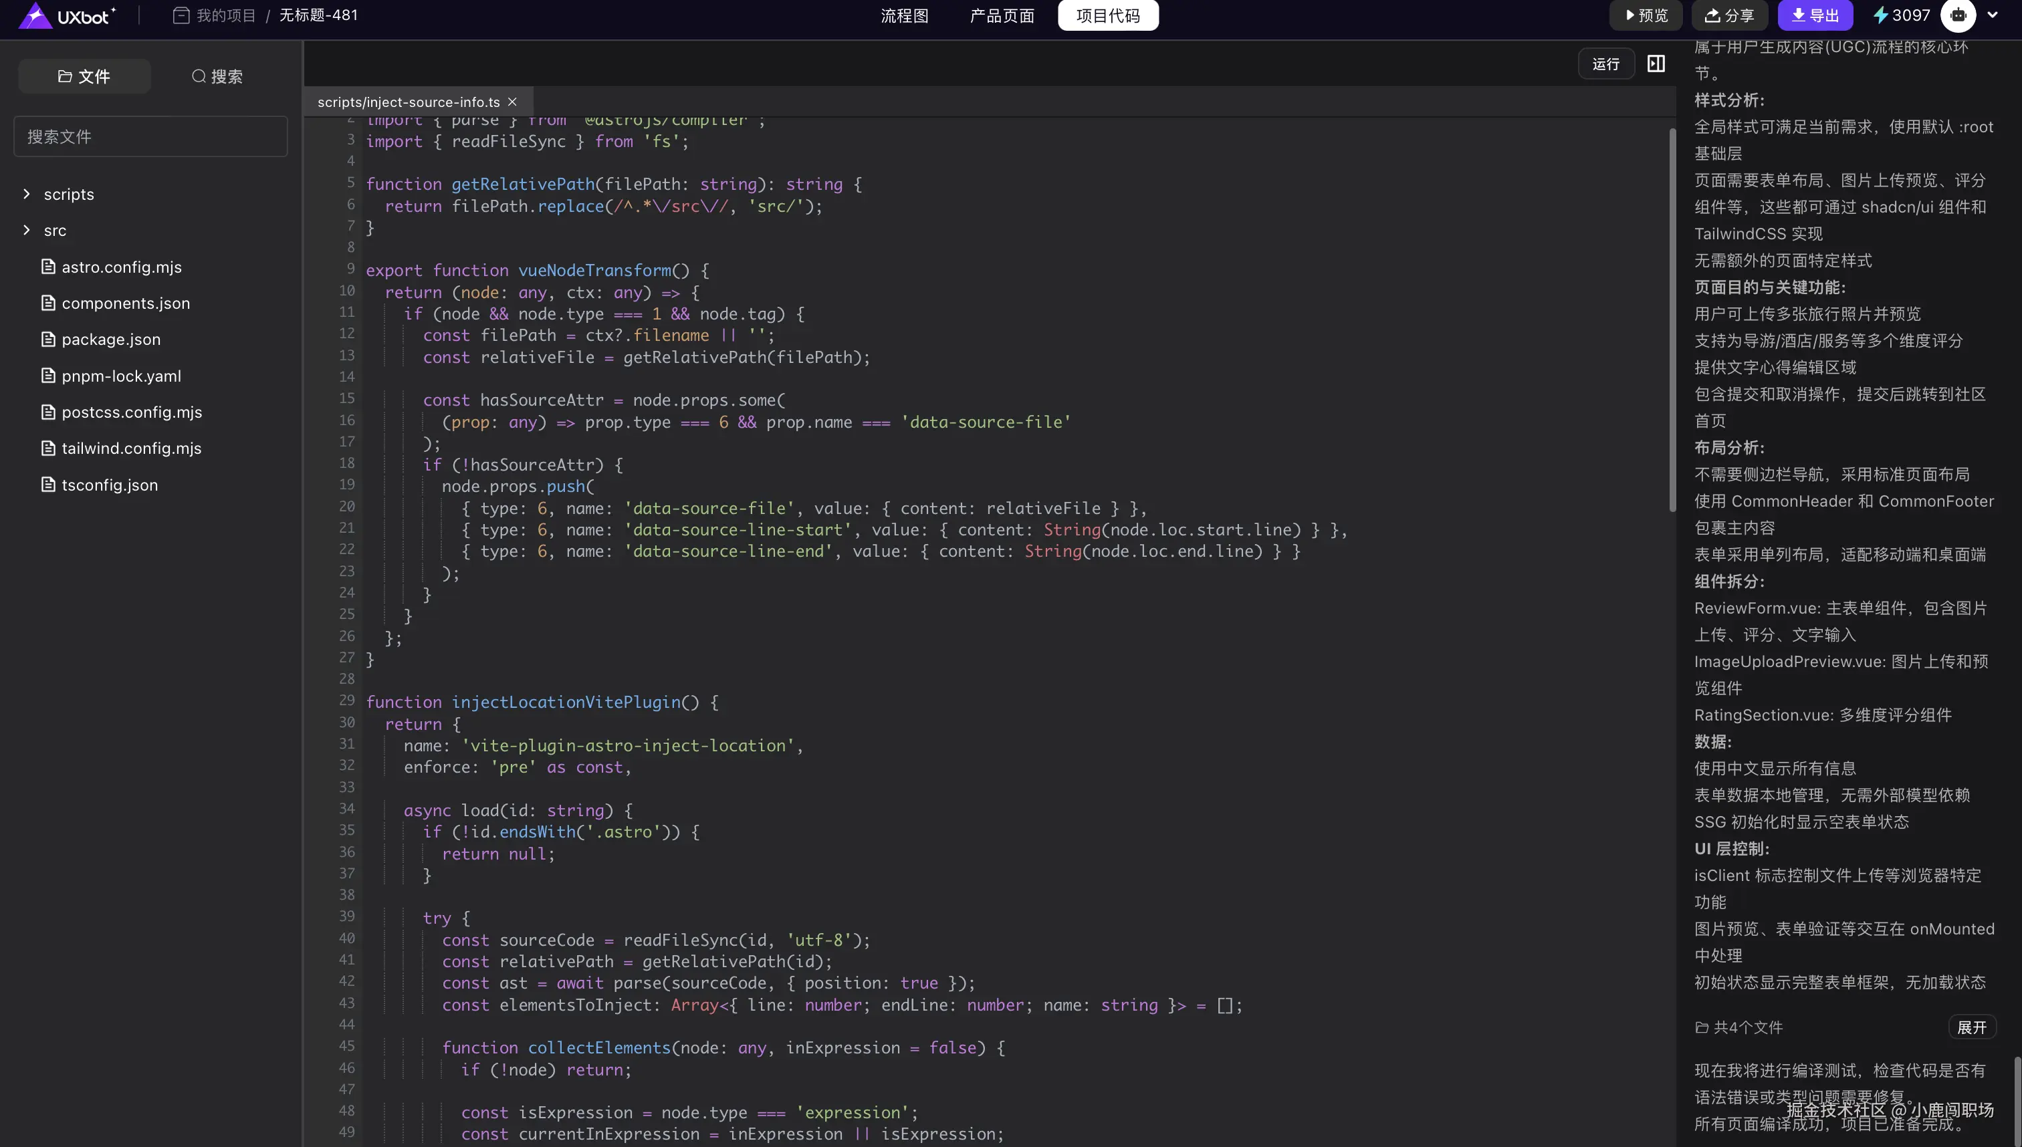Click the 预览 preview button
The image size is (2022, 1147).
point(1646,16)
